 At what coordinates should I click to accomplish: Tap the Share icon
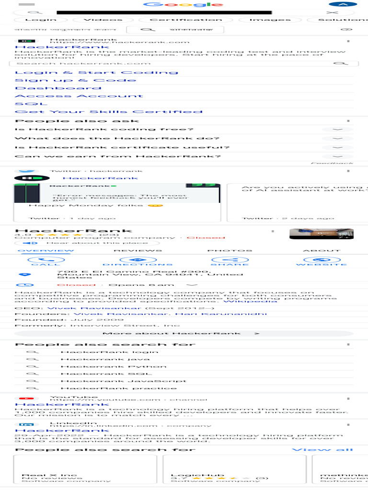pyautogui.click(x=230, y=260)
